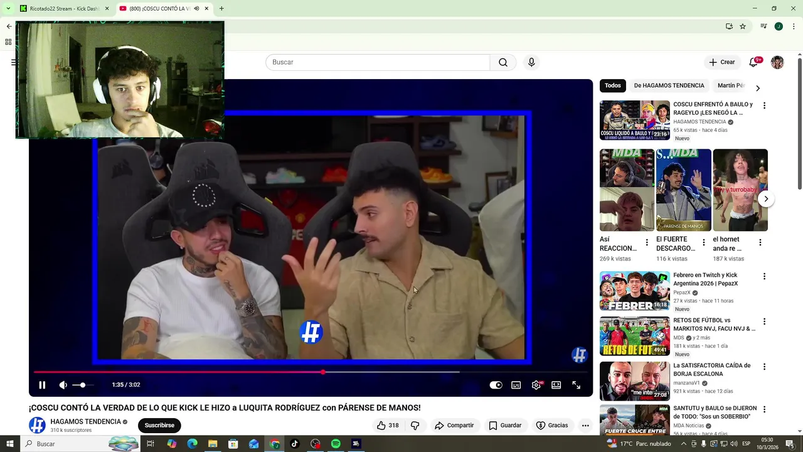The image size is (803, 452).
Task: Open Chrome profile J icon
Action: pyautogui.click(x=779, y=26)
